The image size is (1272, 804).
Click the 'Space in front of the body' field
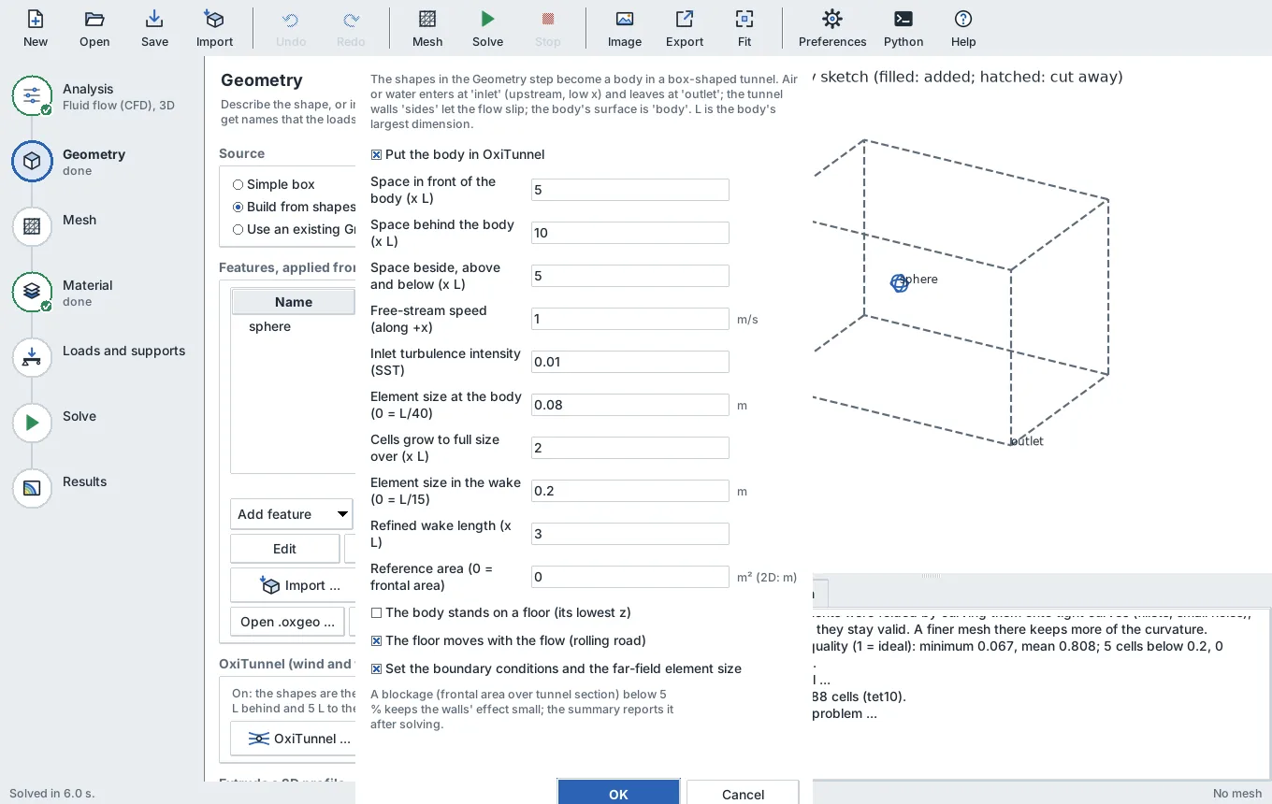coord(629,190)
